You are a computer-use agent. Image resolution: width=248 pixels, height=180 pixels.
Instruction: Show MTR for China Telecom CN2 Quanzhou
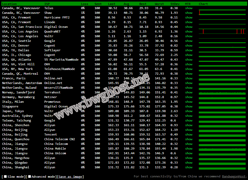[189, 139]
